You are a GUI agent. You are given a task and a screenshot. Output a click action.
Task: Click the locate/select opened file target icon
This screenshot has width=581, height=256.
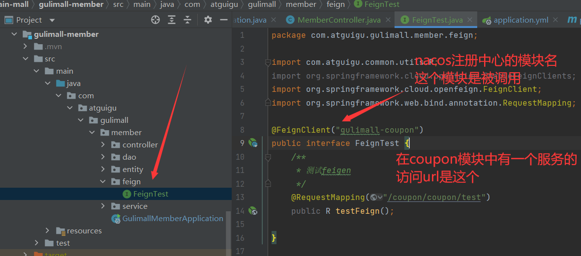[x=155, y=20]
